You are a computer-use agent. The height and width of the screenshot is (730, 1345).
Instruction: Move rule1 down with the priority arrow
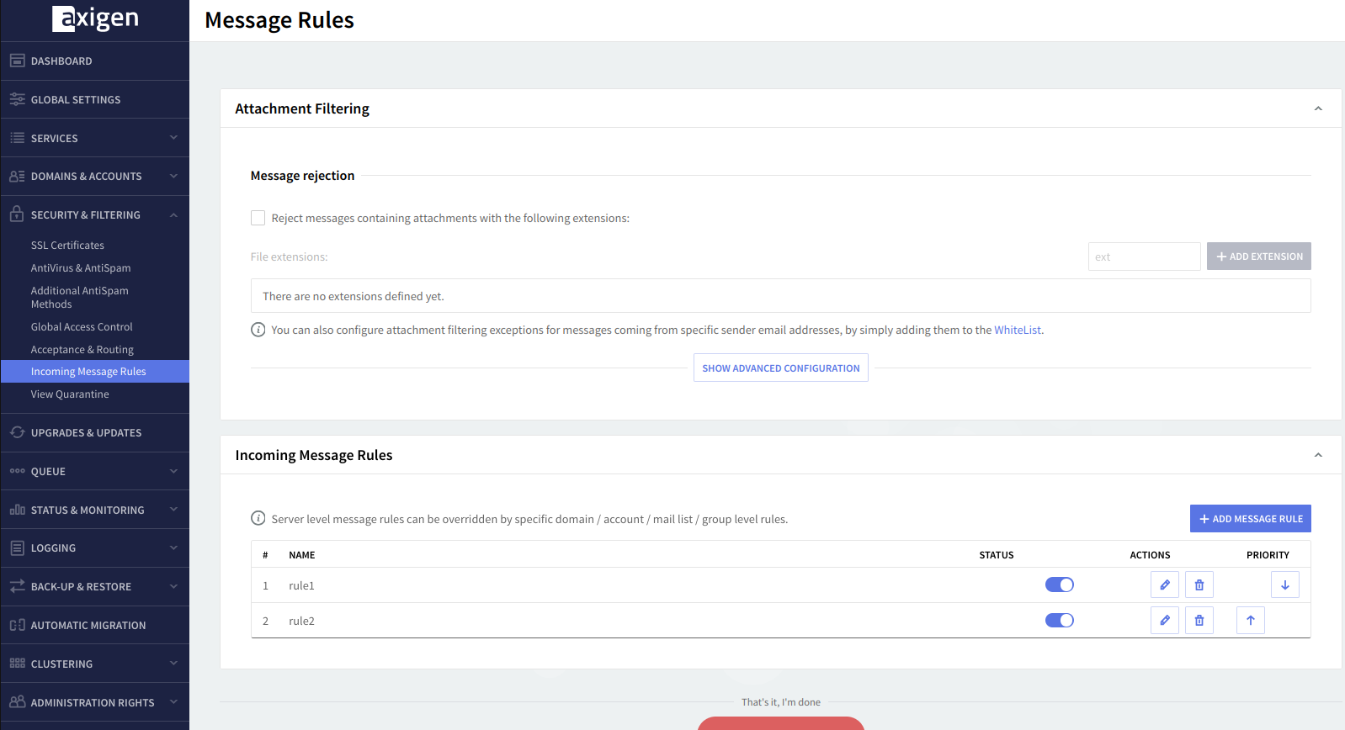pos(1284,585)
